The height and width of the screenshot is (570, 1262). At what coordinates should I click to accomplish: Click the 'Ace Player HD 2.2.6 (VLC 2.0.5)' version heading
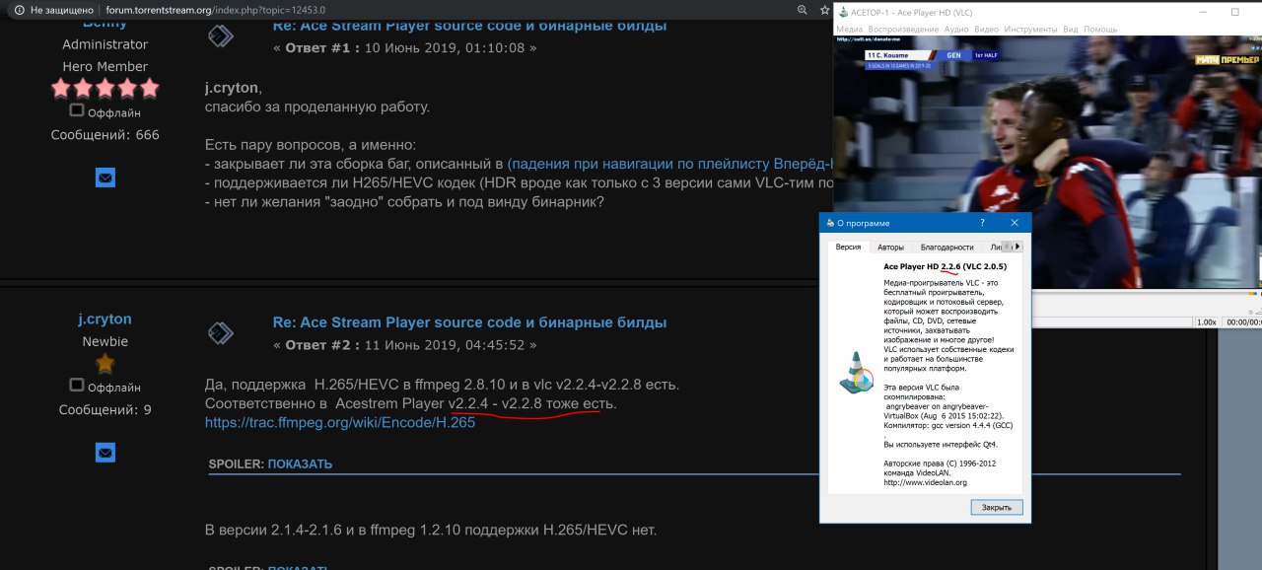click(945, 266)
